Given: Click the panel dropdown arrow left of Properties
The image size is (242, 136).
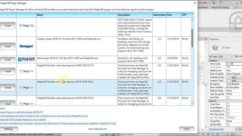Looking at the screenshot, I should point(206,39).
